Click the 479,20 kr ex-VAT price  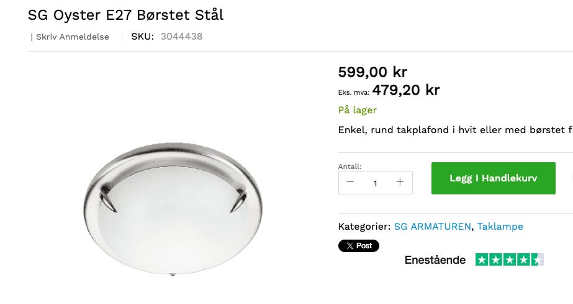406,90
